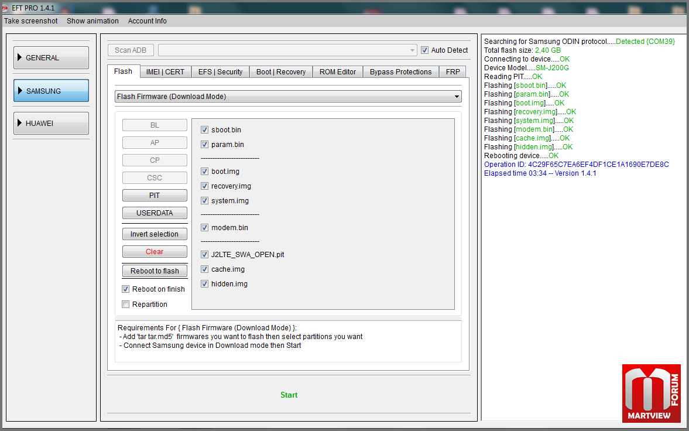Click the Rebooting device log line

521,156
